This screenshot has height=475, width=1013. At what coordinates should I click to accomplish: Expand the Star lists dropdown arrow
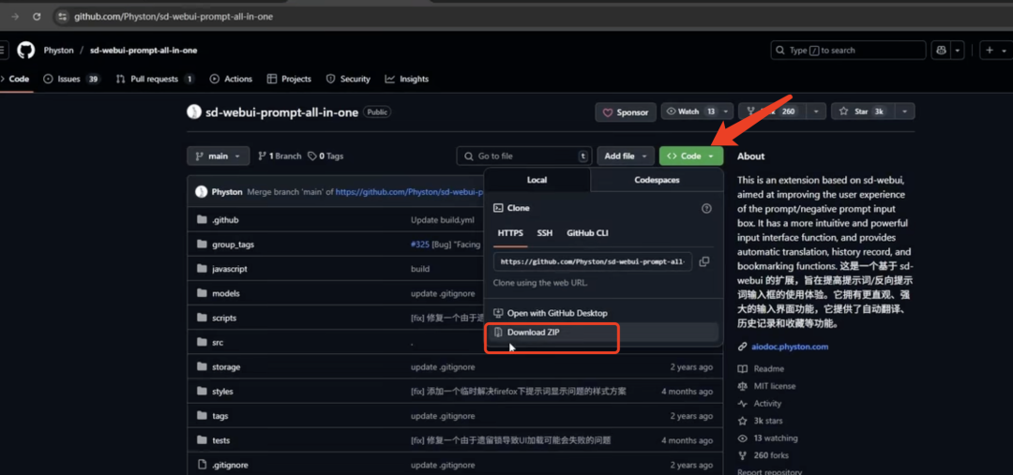(905, 111)
